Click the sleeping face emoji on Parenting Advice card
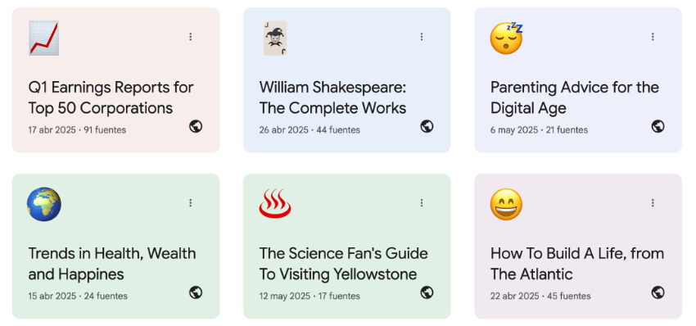The width and height of the screenshot is (696, 326). pyautogui.click(x=507, y=38)
